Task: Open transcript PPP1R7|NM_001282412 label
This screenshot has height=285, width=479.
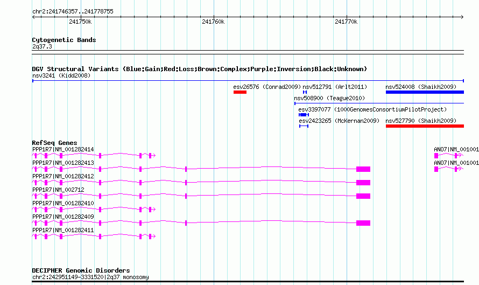Action: pyautogui.click(x=63, y=177)
